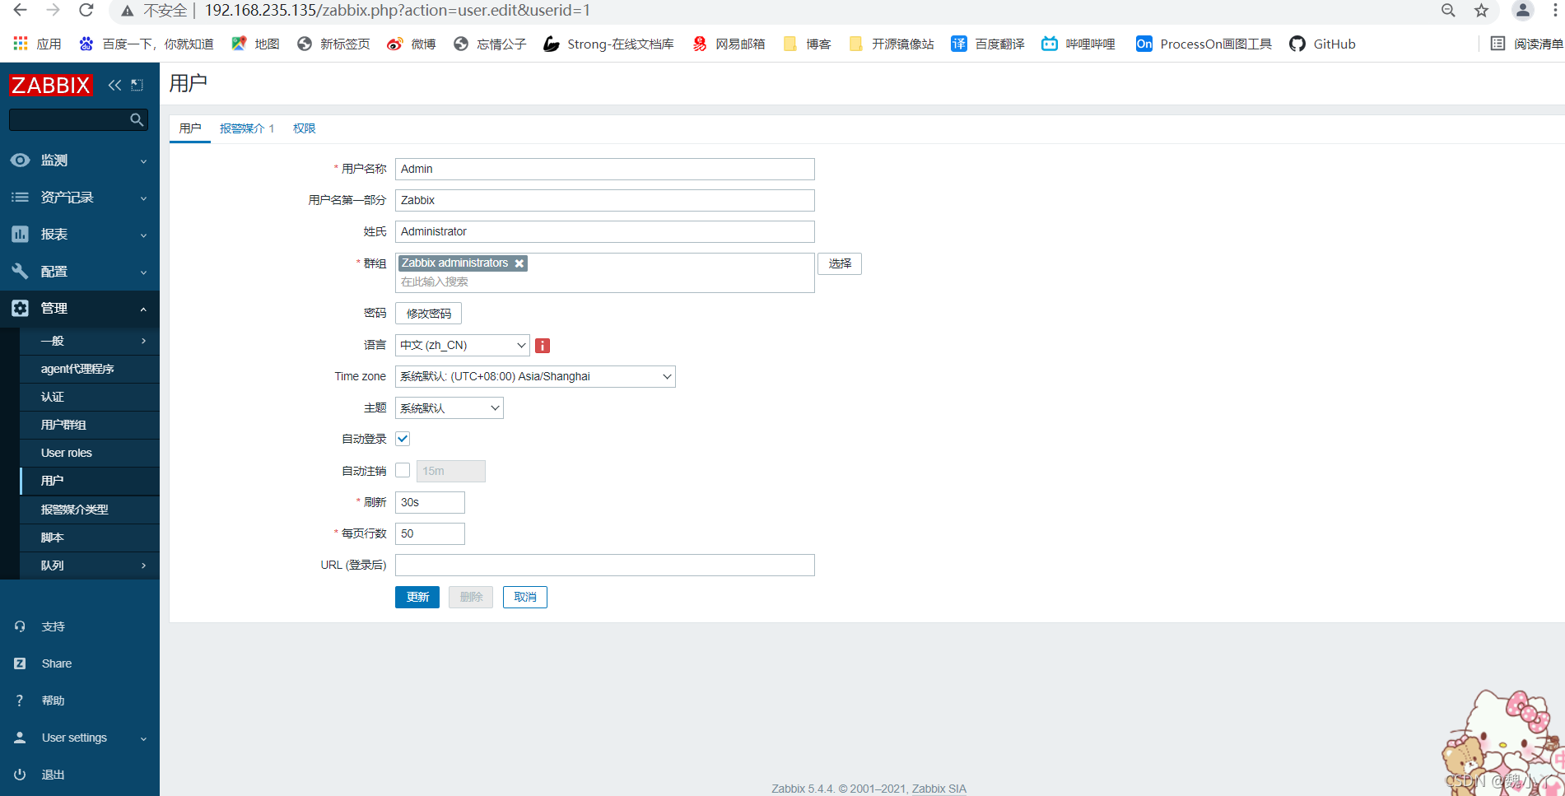Viewport: 1565px width, 796px height.
Task: Click the User settings person icon
Action: pyautogui.click(x=20, y=738)
